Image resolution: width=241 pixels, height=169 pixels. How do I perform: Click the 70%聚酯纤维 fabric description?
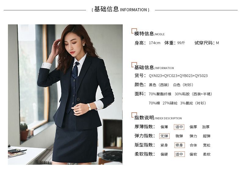[160, 94]
